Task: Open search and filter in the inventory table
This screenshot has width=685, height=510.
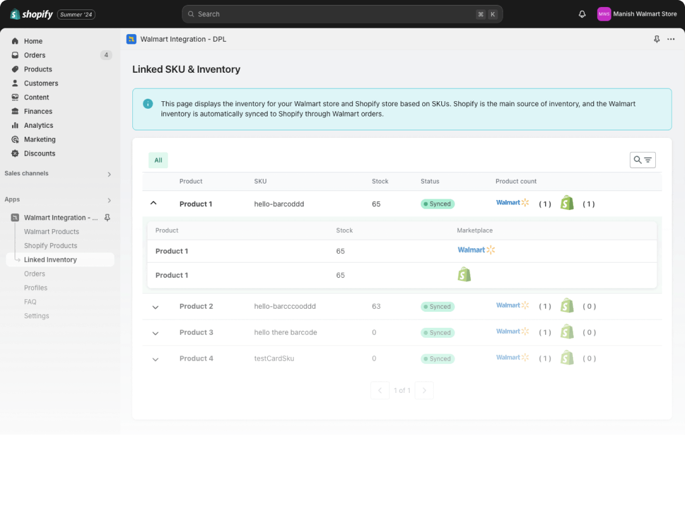Action: click(x=642, y=159)
